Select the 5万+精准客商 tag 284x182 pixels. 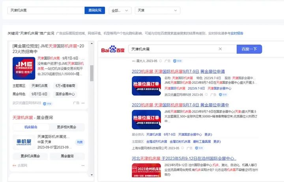coord(65,86)
